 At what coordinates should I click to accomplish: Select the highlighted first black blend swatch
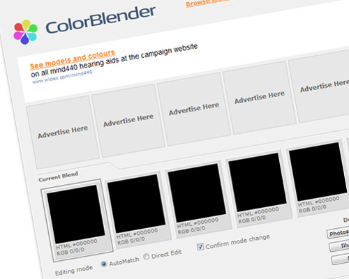point(76,214)
